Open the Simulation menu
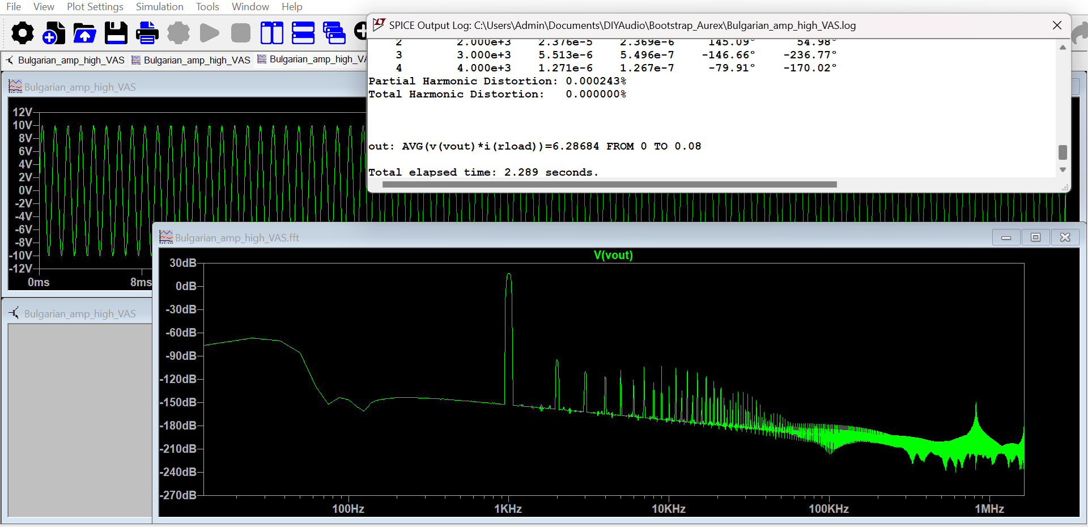The width and height of the screenshot is (1088, 527). coord(159,7)
